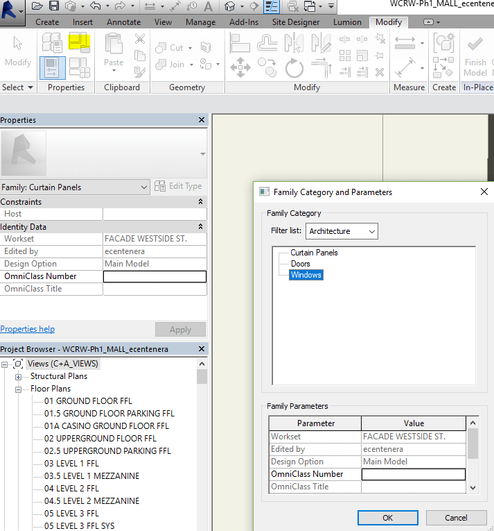Click the Type Properties ribbon icon

tap(52, 42)
